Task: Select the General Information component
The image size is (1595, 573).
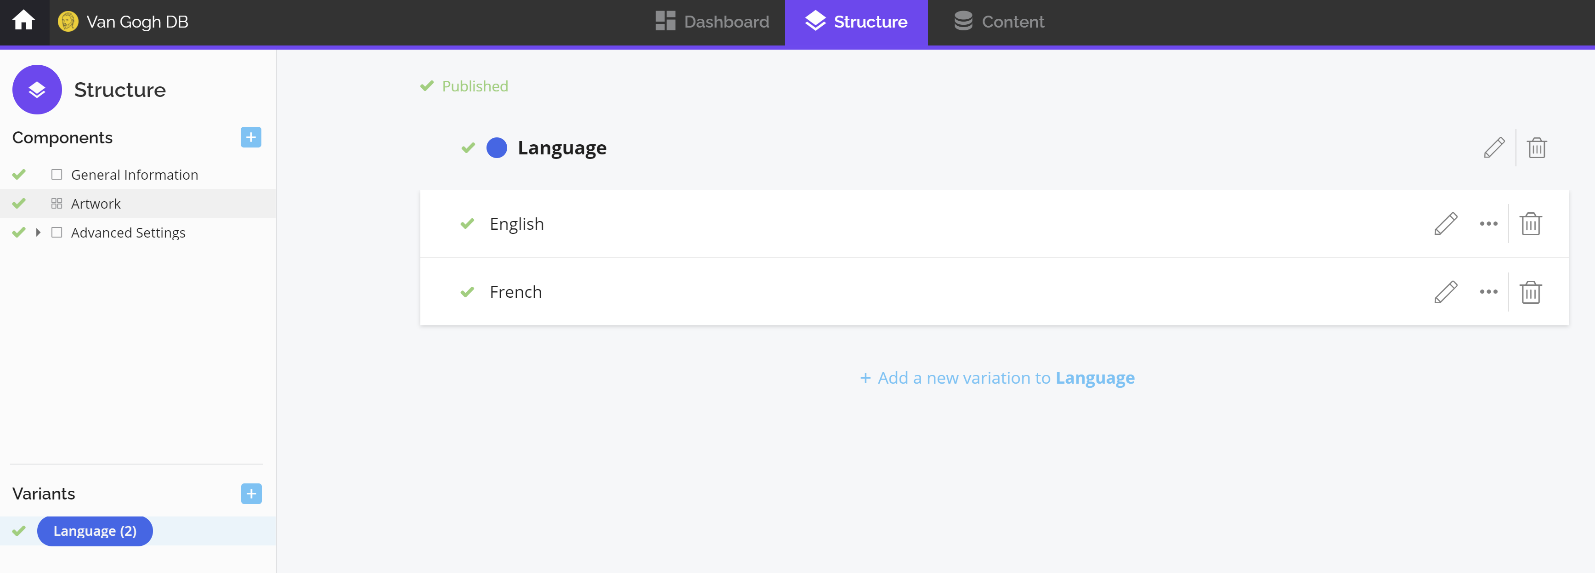Action: (134, 175)
